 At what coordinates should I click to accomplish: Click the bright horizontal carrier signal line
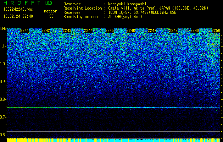pos(113,108)
